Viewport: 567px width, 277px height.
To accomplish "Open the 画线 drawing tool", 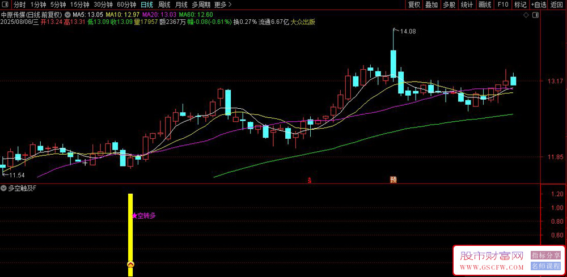I will tap(485, 5).
